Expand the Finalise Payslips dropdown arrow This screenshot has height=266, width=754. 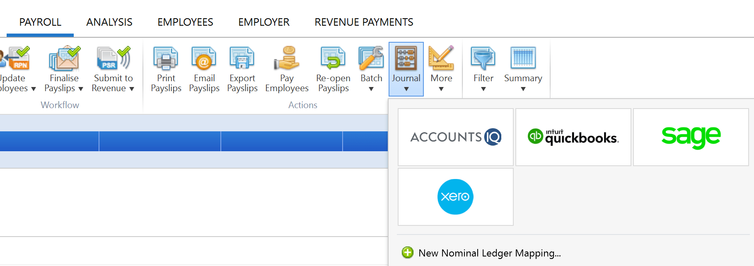coord(81,89)
